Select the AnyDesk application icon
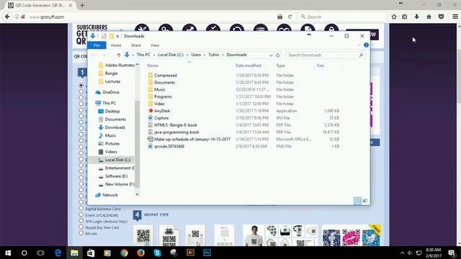Image resolution: width=461 pixels, height=259 pixels. point(151,111)
